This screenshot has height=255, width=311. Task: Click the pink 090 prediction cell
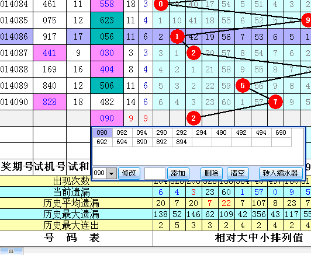pyautogui.click(x=107, y=118)
